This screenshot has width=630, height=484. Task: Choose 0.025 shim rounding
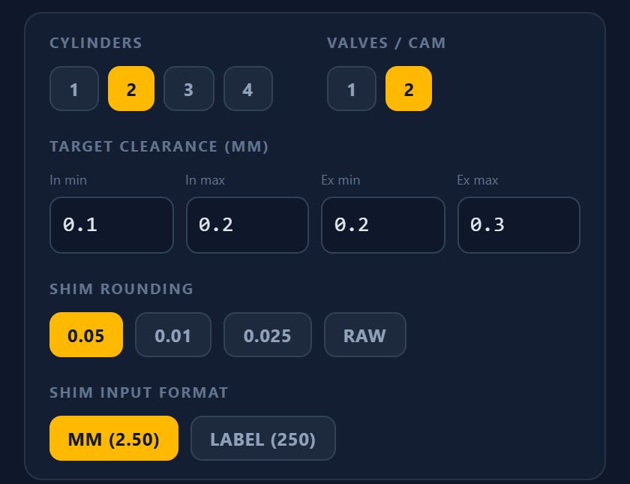(268, 335)
